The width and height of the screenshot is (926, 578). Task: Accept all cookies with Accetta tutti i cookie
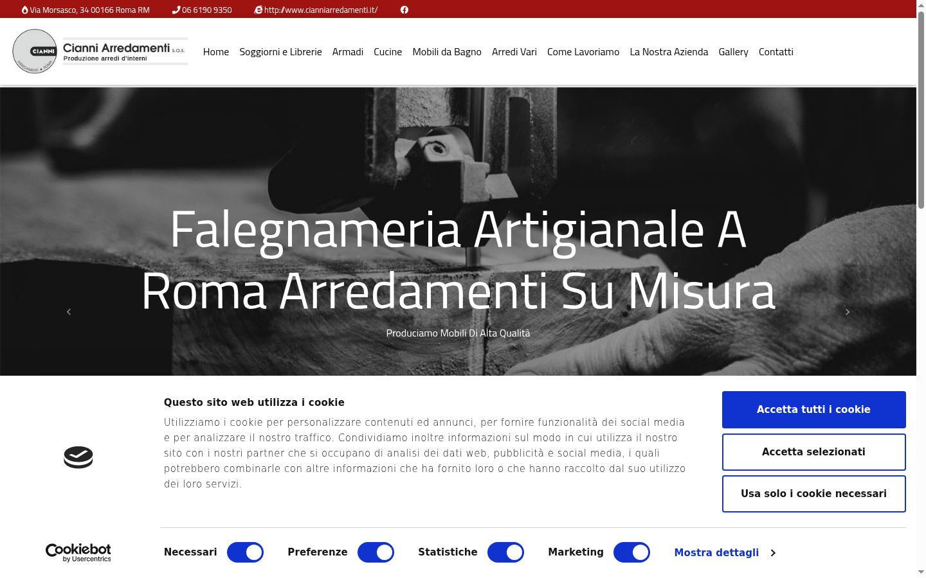click(x=813, y=410)
